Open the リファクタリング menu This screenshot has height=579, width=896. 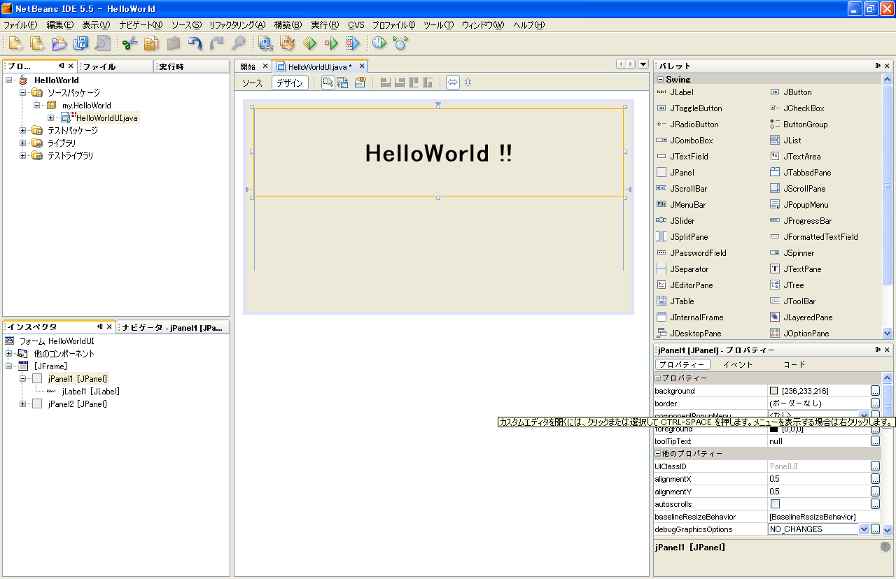coord(237,25)
